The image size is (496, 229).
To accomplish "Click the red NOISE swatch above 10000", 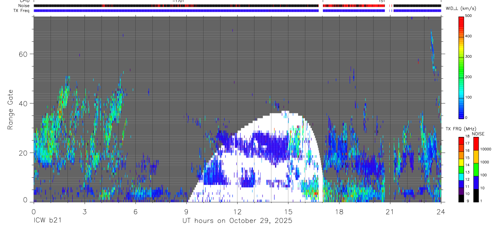I will tap(476, 144).
